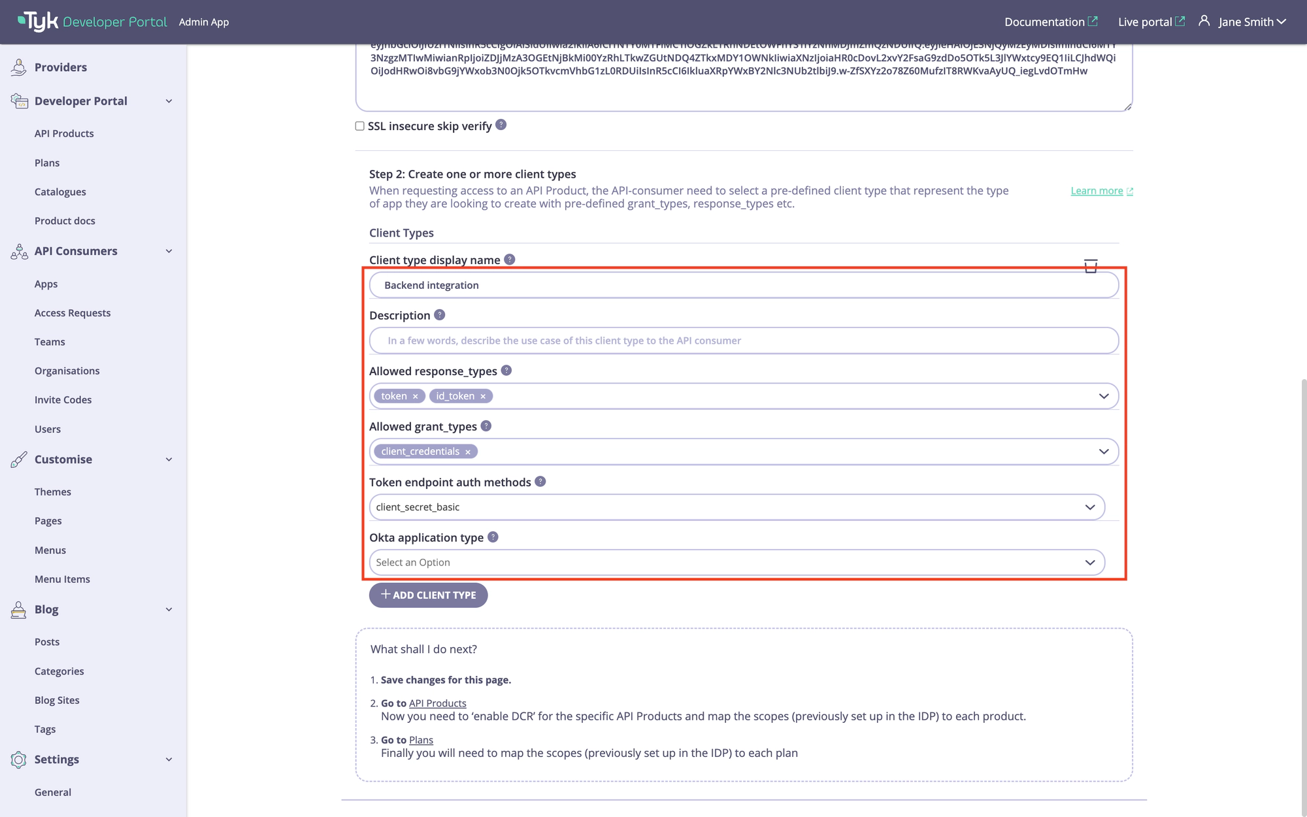Open the API Products menu item
1307x817 pixels.
(64, 133)
